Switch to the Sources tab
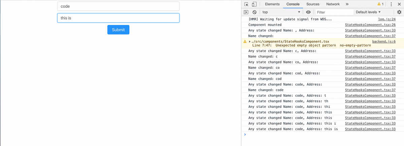This screenshot has width=404, height=146. click(313, 4)
